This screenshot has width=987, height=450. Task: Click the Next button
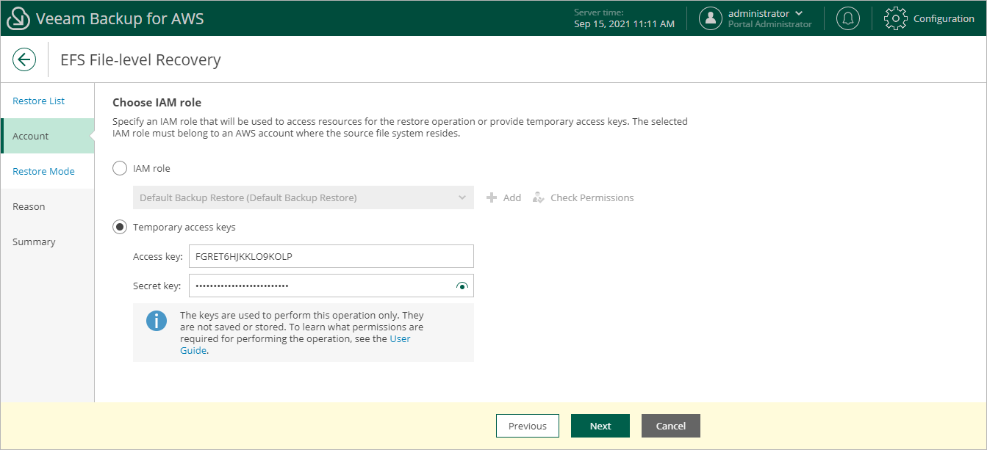coord(600,426)
